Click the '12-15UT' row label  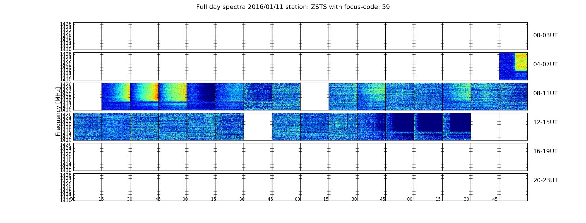(546, 122)
